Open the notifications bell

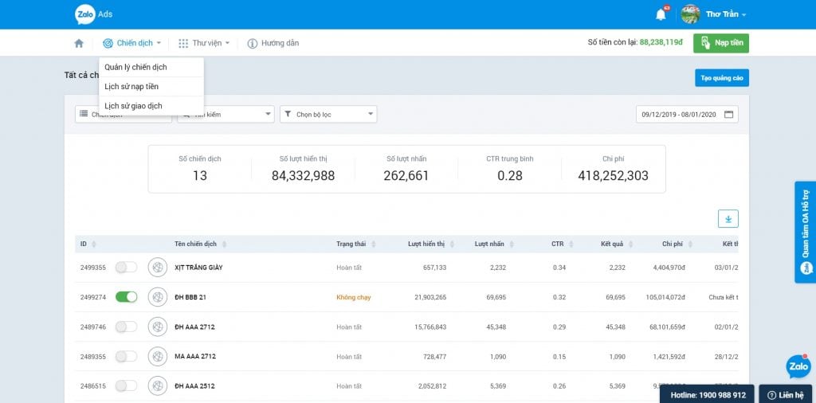pyautogui.click(x=661, y=14)
